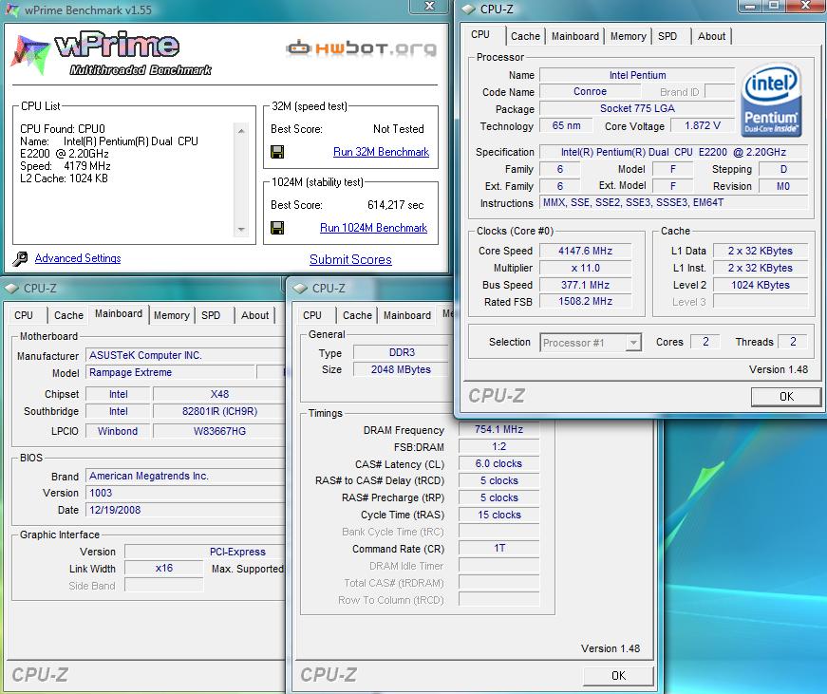
Task: Click the Threads count field
Action: pos(793,343)
